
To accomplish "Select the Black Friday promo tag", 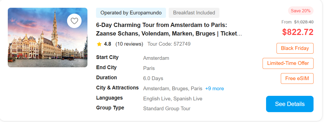I will click(295, 48).
